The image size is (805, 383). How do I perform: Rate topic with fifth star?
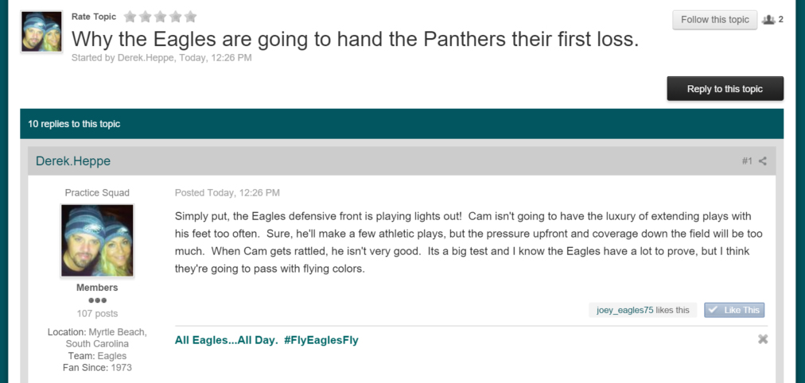point(190,17)
